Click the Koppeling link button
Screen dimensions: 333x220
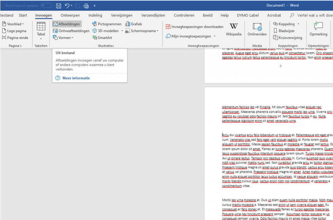point(284,24)
